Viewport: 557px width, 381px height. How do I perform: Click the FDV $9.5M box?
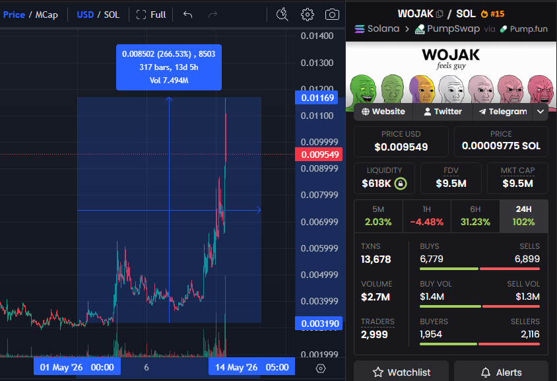(x=451, y=178)
